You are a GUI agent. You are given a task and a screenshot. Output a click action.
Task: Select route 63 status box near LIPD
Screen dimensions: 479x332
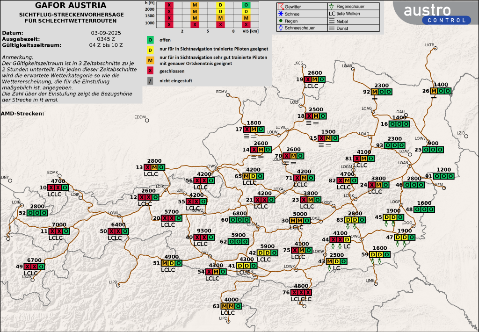(x=231, y=306)
